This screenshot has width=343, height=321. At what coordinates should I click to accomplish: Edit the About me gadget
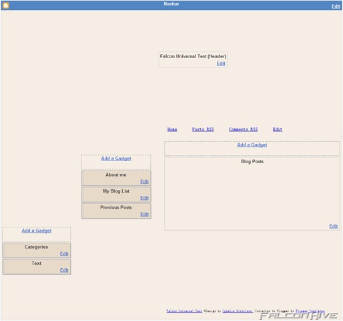tap(144, 182)
